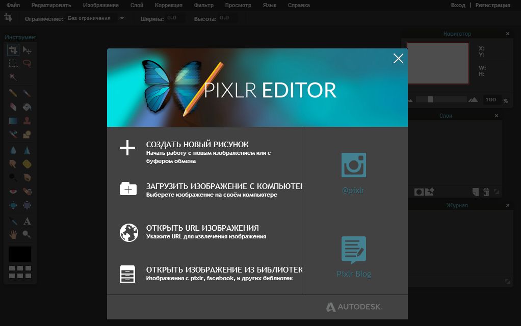Screen dimensions: 521x326
Task: Open the Справка menu
Action: 299,5
